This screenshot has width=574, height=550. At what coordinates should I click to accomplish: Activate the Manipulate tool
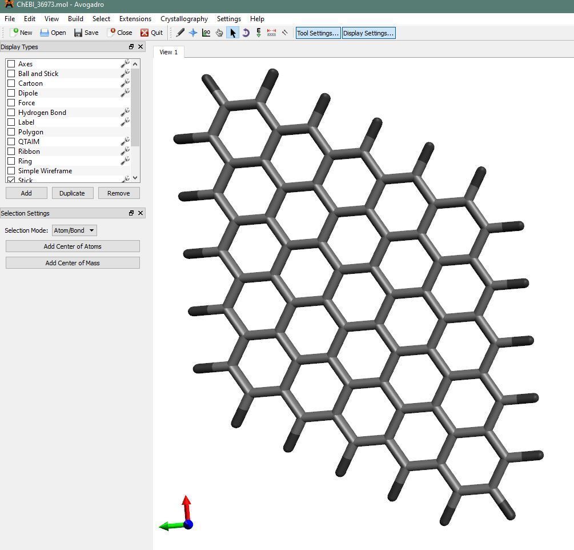[x=219, y=33]
